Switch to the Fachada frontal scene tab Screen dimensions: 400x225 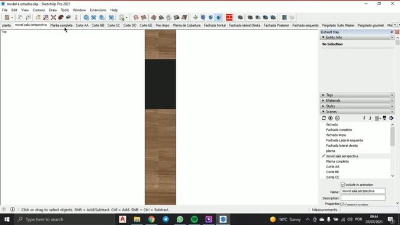[x=215, y=25]
